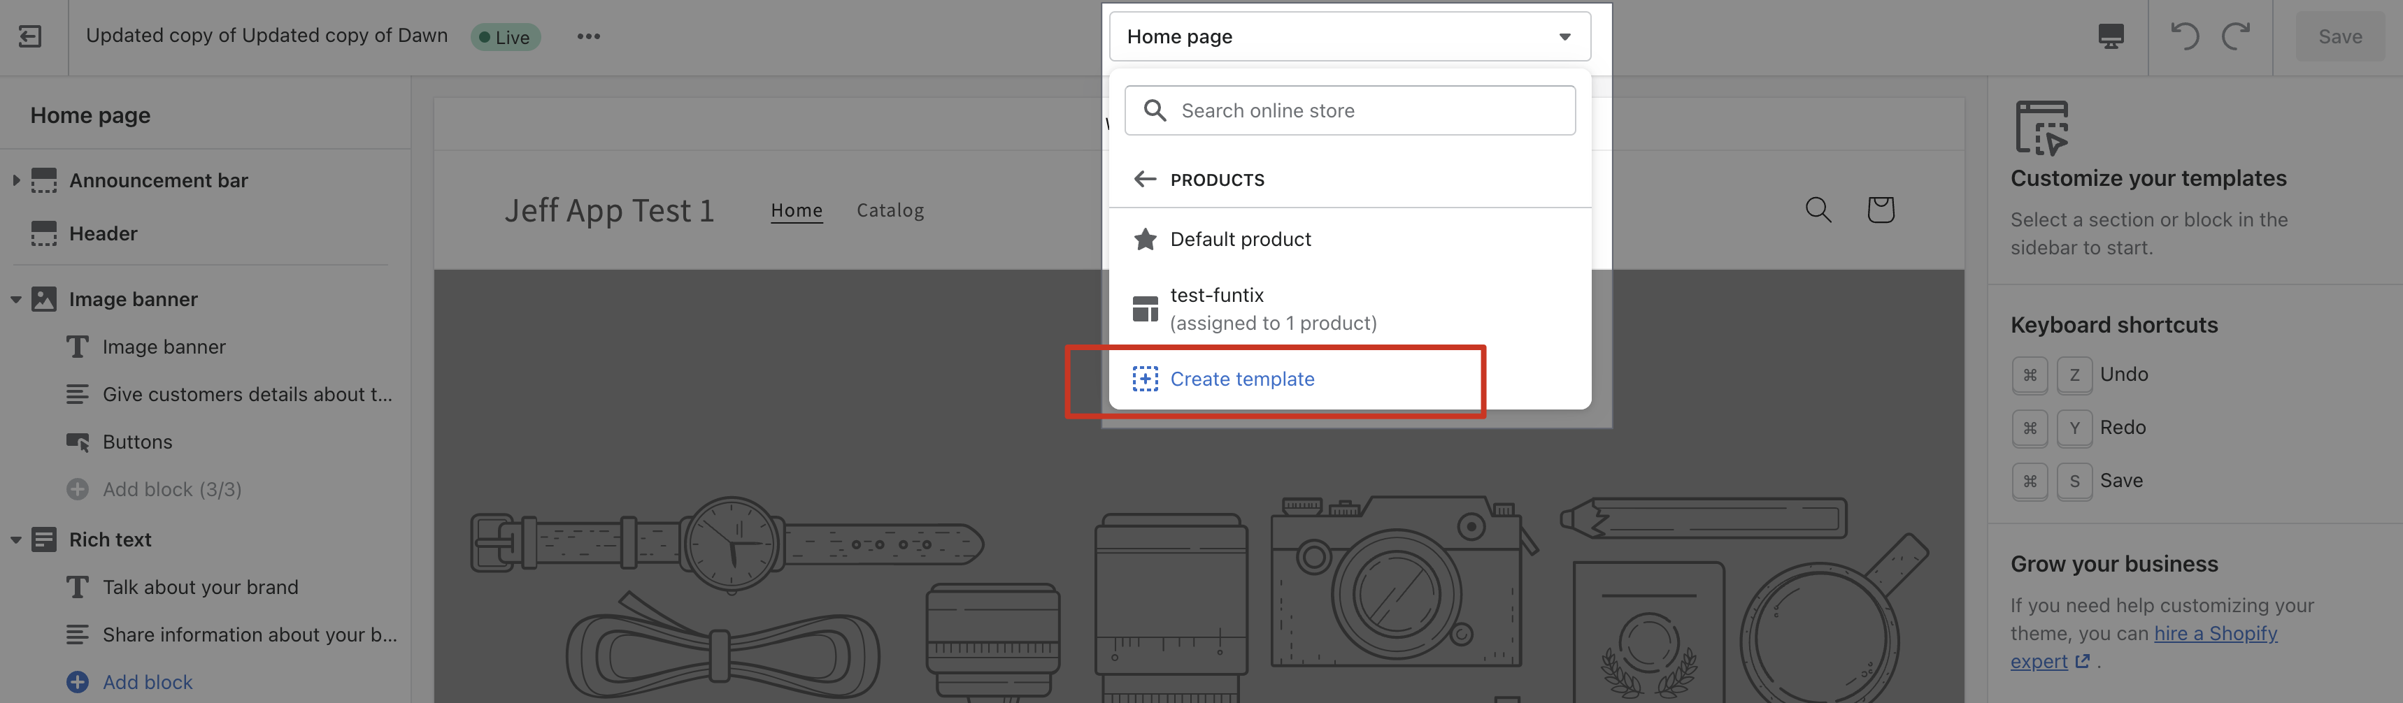Click the Header section icon

coord(44,233)
